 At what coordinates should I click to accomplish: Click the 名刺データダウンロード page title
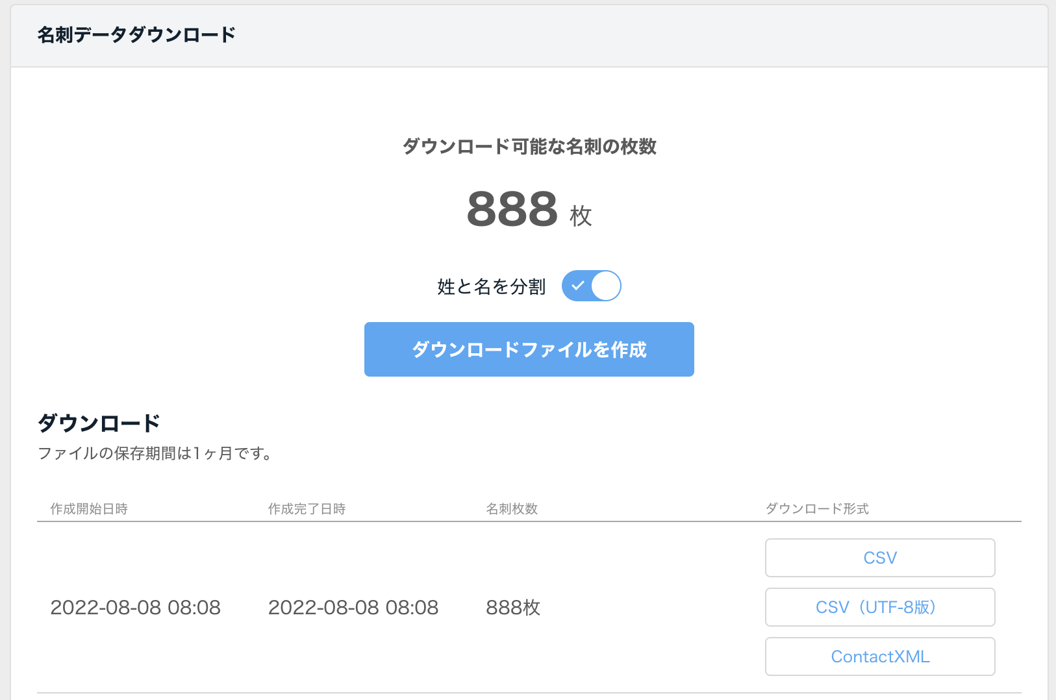click(136, 34)
